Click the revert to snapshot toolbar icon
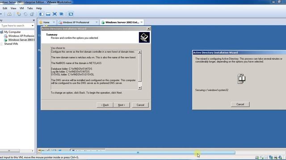This screenshot has height=160, width=286. 25,14
